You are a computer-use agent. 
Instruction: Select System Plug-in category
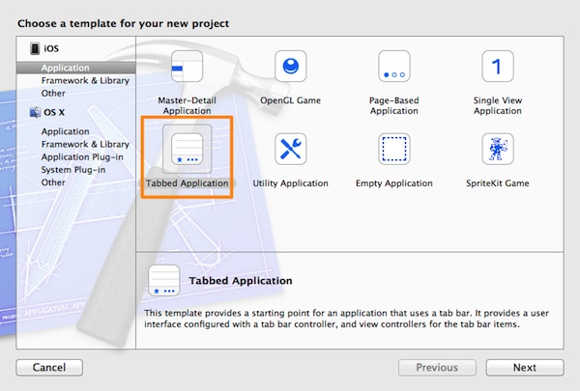[x=73, y=169]
